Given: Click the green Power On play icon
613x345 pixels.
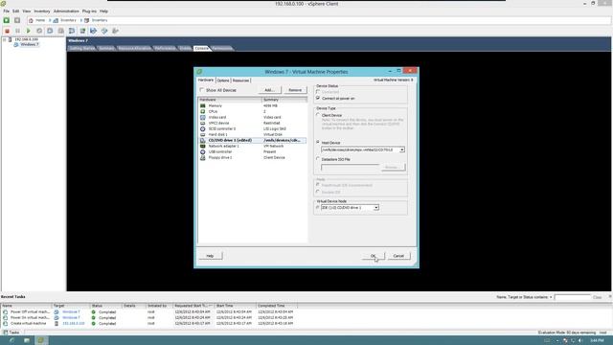Looking at the screenshot, I should (28, 31).
